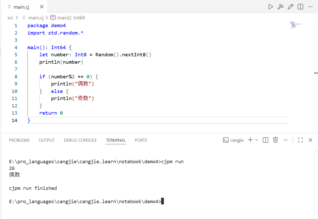
Task: Open the PORTS panel tab
Action: tap(141, 140)
